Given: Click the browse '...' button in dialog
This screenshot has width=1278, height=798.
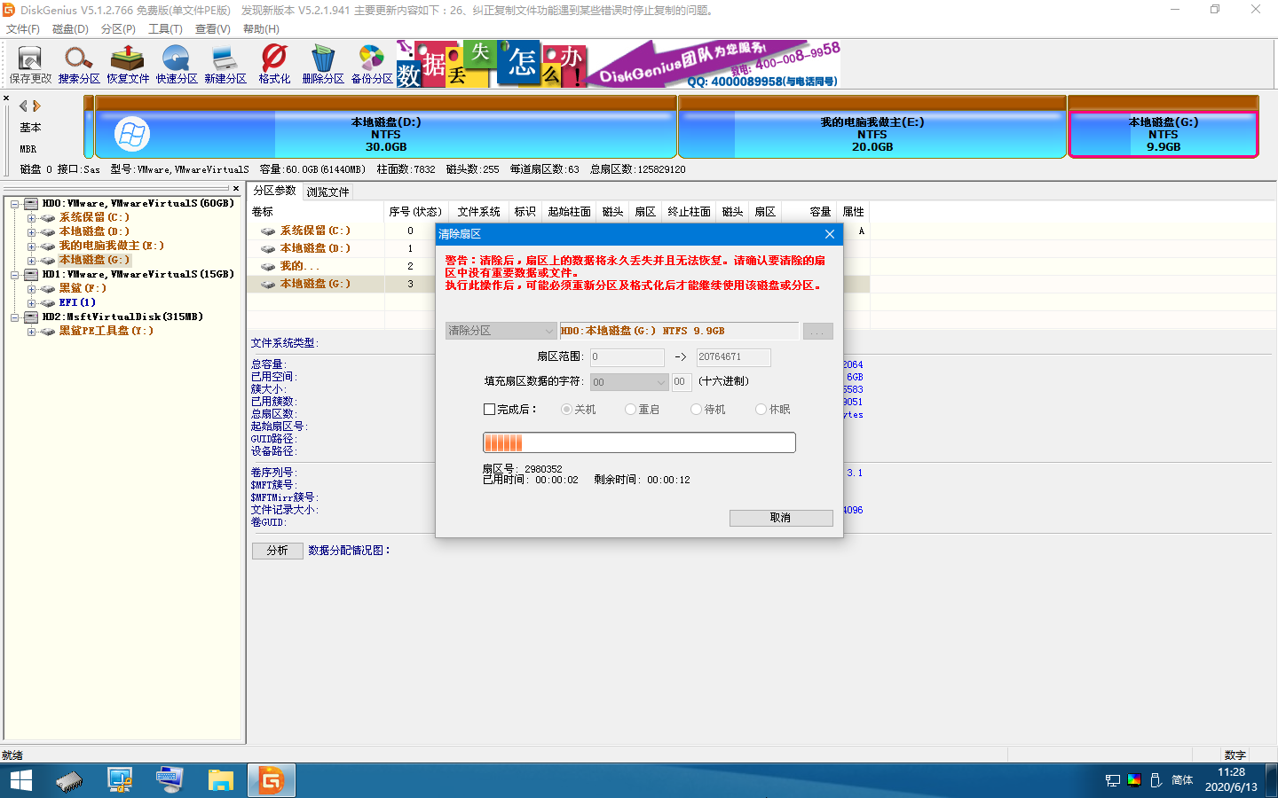Looking at the screenshot, I should (817, 331).
